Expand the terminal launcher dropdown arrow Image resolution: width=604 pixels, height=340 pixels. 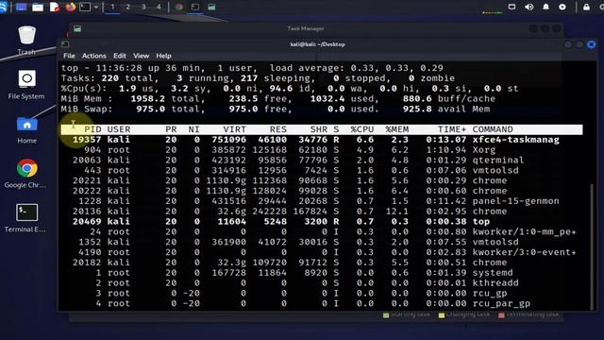tap(96, 7)
